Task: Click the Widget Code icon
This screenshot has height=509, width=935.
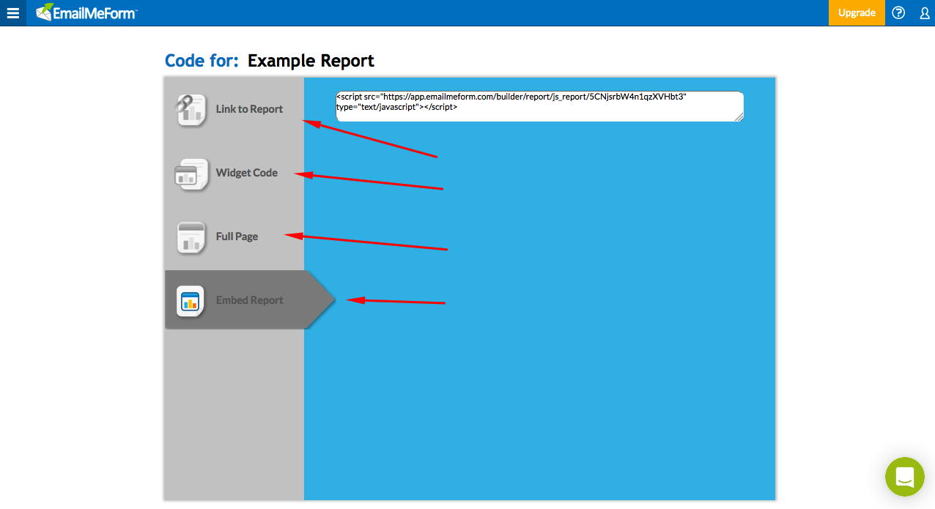Action: (192, 174)
